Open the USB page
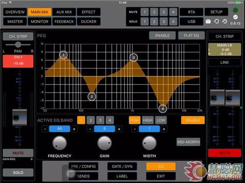 (x=192, y=22)
